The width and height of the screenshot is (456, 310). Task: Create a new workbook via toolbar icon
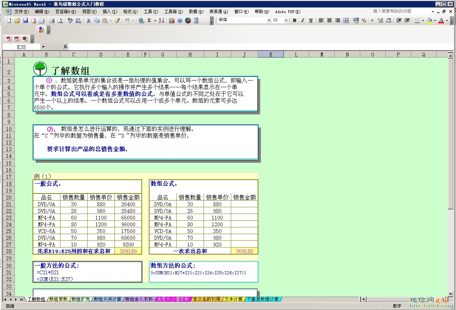9,20
